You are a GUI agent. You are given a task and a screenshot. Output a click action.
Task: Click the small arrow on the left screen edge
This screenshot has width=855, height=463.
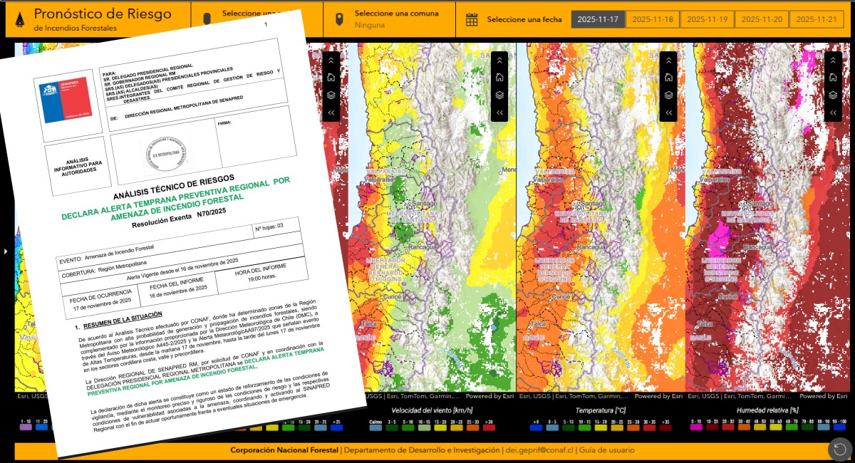coord(5,251)
